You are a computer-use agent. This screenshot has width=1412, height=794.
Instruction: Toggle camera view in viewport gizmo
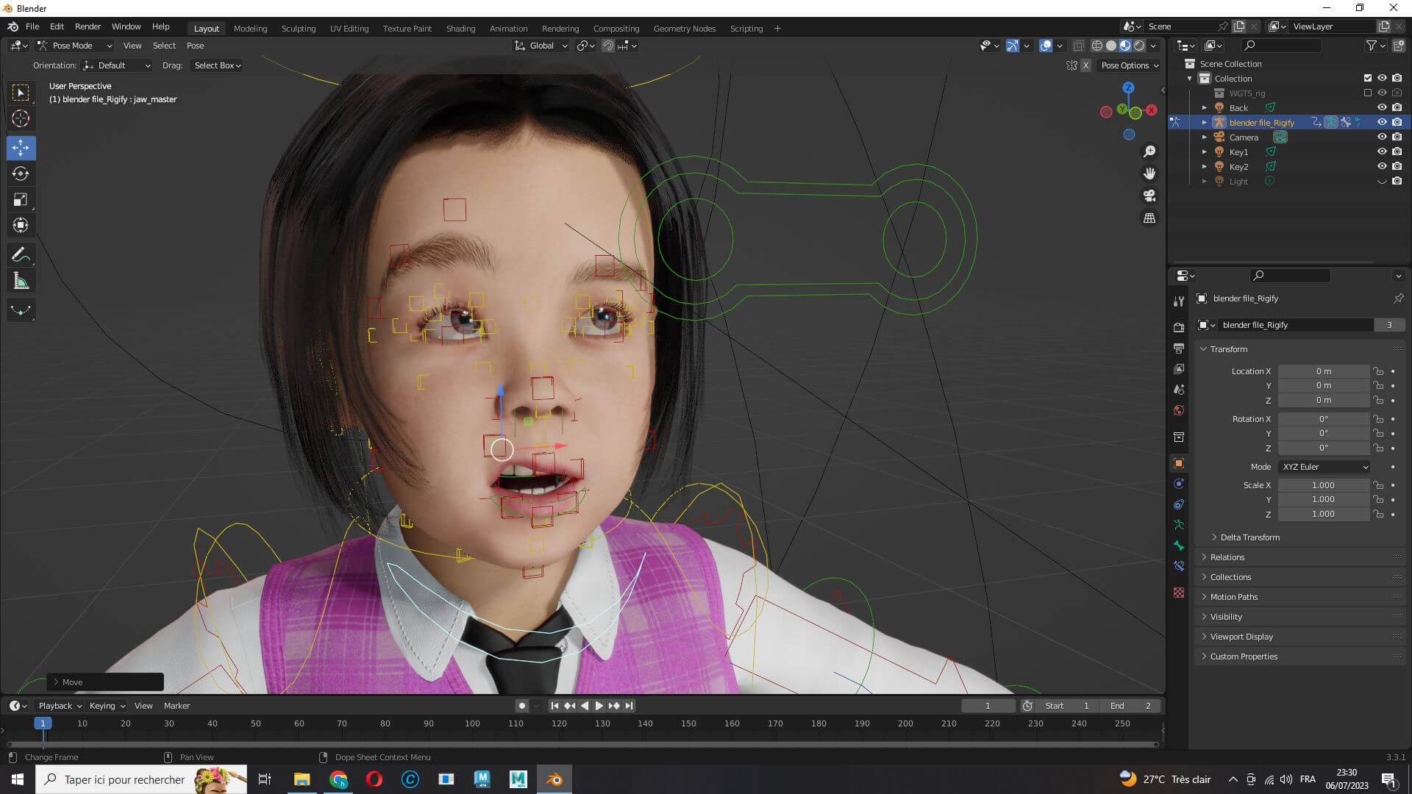pyautogui.click(x=1149, y=196)
